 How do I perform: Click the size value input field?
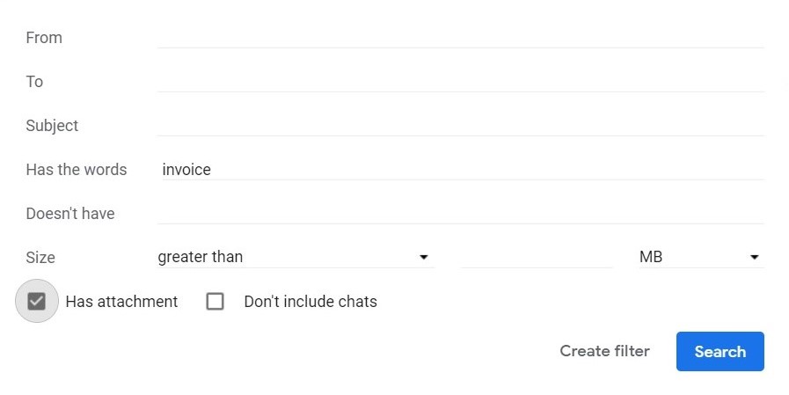point(536,257)
